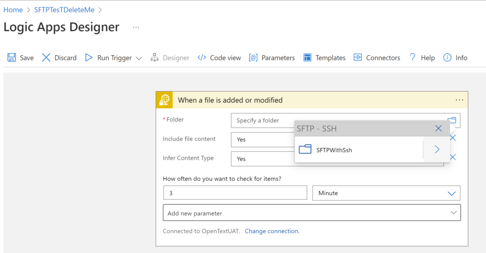This screenshot has height=253, width=486.
Task: Open the Parameters pane
Action: [x=278, y=58]
